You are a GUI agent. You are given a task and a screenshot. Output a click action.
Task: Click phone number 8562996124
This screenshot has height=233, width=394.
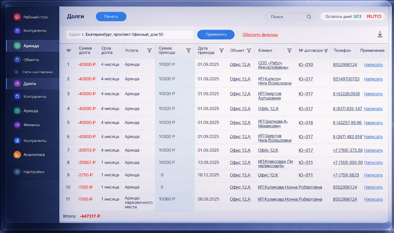click(345, 187)
